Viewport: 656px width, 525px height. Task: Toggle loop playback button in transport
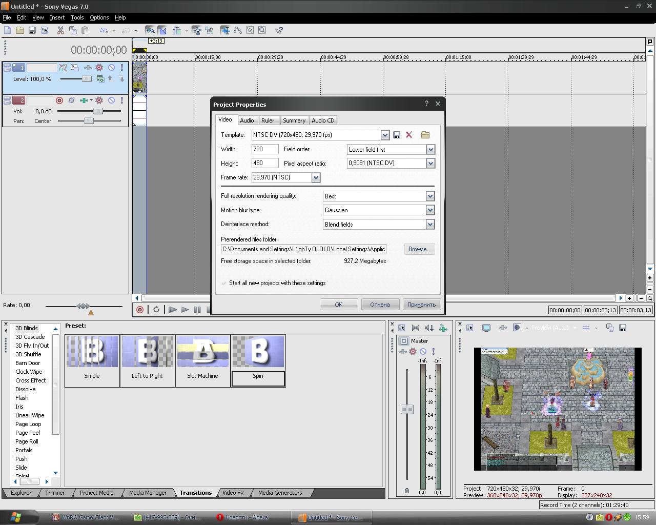[x=156, y=310]
